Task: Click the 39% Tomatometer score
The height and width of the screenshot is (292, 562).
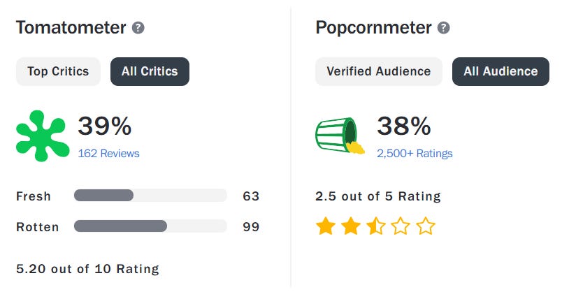Action: tap(104, 126)
